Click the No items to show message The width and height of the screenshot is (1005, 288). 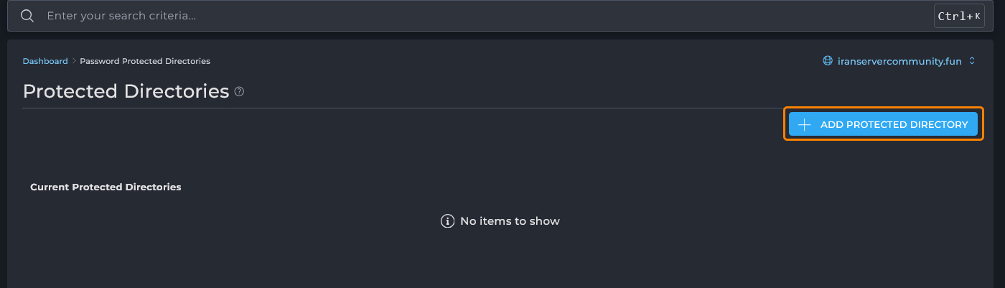click(x=510, y=221)
